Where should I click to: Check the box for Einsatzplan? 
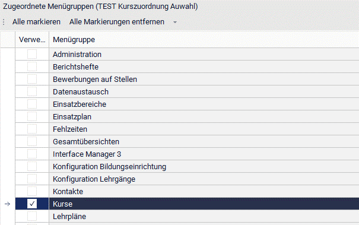32,116
